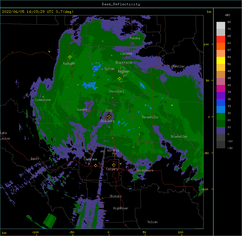Image resolution: width=242 pixels, height=236 pixels.
Task: Click the Ponoka label
Action: pos(135,38)
